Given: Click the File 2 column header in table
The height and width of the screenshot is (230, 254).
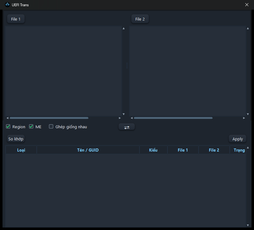Looking at the screenshot, I should [214, 150].
